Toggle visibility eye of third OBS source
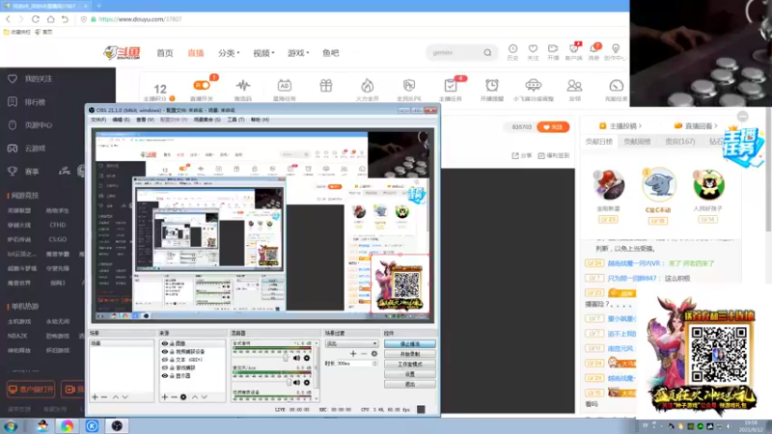 coord(165,360)
